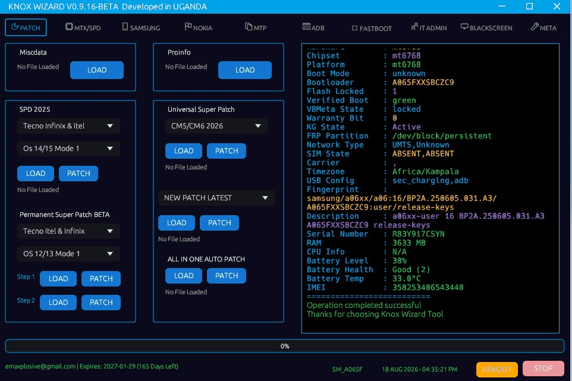Click the SM_A065F model label
572x381 pixels.
(x=347, y=369)
